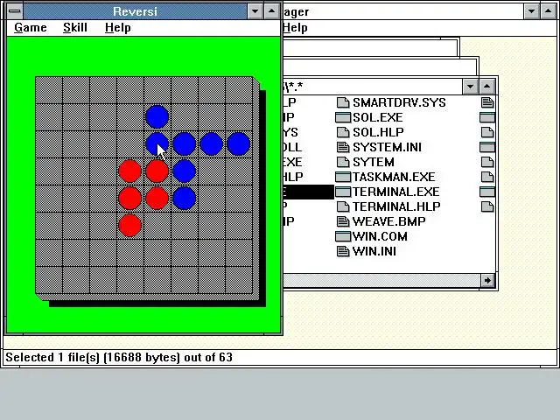Image resolution: width=560 pixels, height=420 pixels.
Task: Minimize the File Manager main window
Action: [531, 11]
